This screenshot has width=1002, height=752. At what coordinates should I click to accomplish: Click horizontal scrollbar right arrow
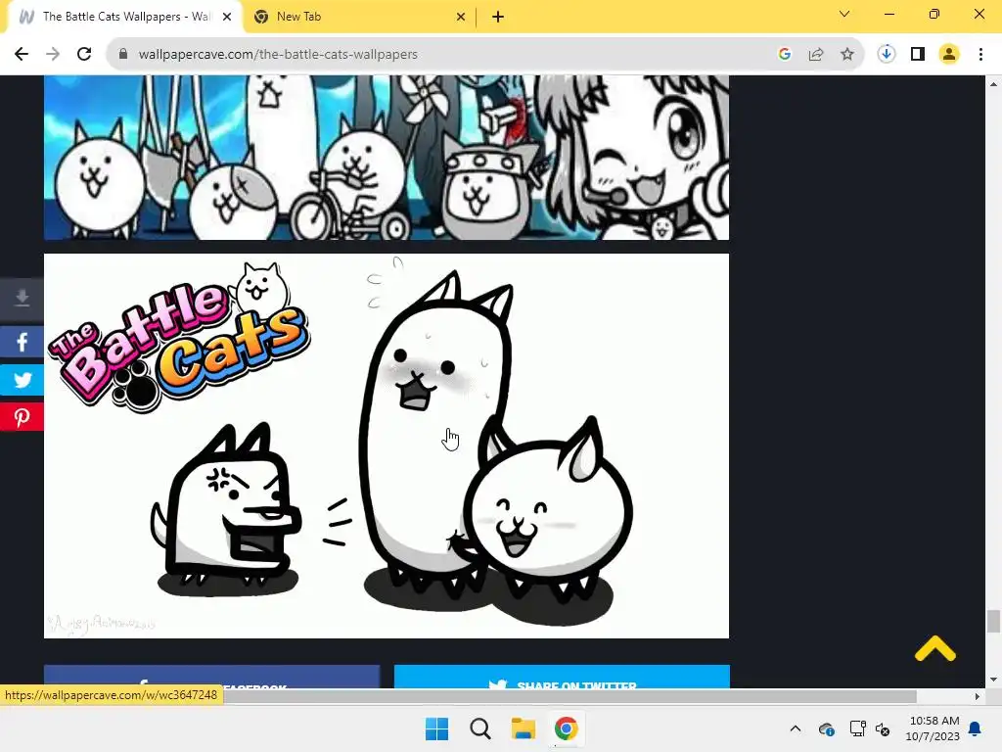[x=978, y=696]
